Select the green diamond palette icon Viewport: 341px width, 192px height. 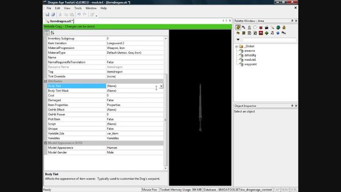click(x=266, y=33)
